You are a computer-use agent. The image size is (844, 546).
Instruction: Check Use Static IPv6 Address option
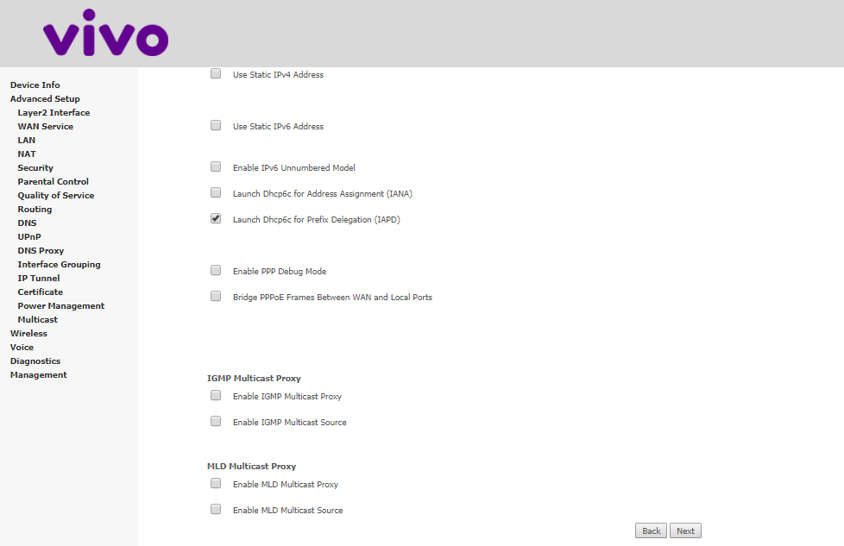click(216, 125)
